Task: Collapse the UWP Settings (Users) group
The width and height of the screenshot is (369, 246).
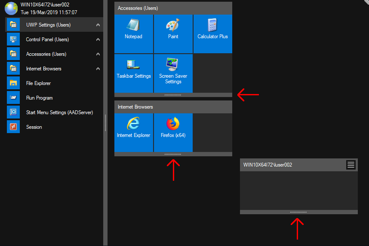Action: (98, 25)
